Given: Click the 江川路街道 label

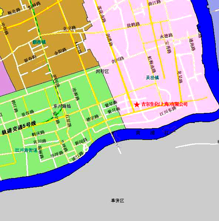Looking at the screenshot, I should [26, 150].
